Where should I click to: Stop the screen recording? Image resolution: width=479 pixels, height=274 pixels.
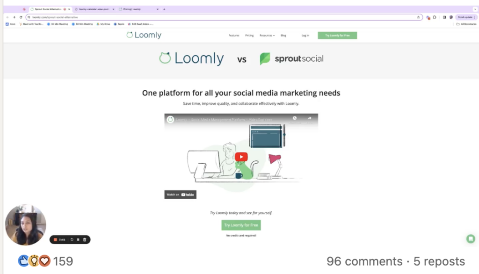pyautogui.click(x=55, y=240)
